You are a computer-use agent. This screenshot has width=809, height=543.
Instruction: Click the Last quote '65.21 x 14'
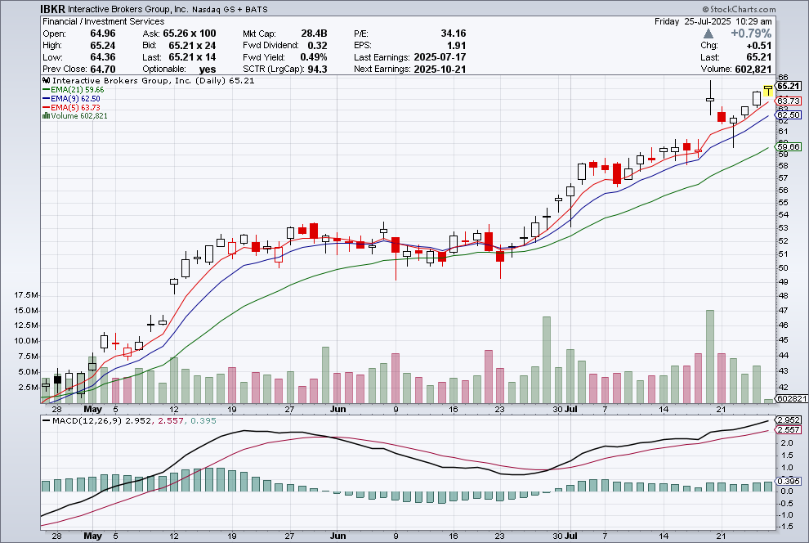192,57
